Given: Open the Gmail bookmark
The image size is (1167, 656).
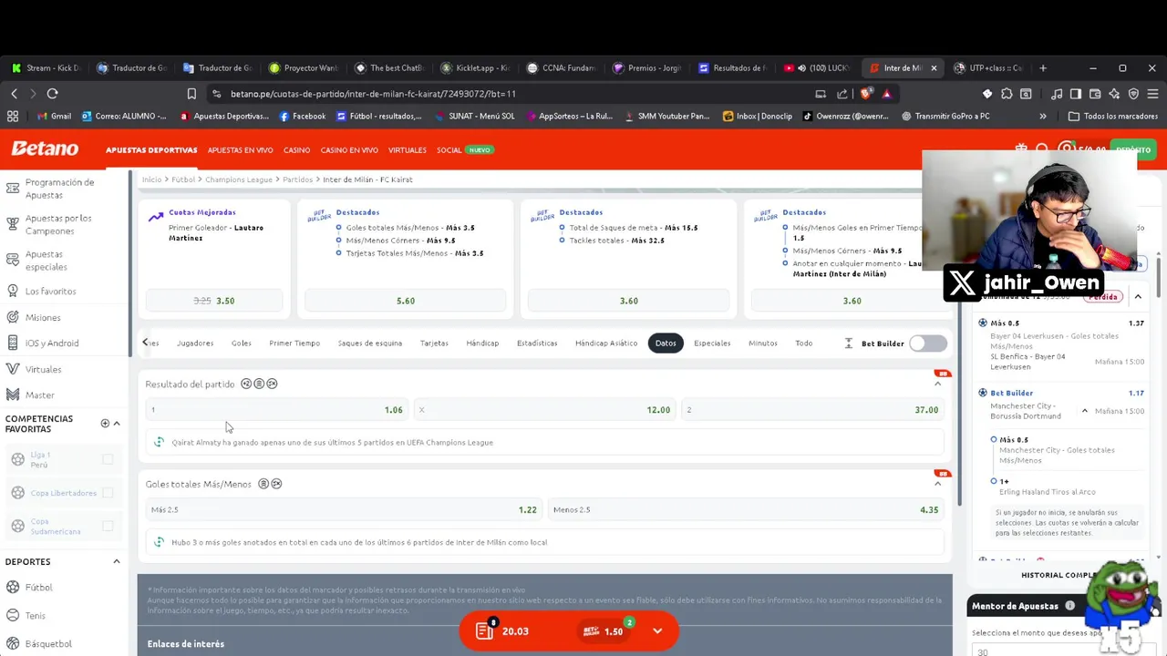Looking at the screenshot, I should (54, 117).
